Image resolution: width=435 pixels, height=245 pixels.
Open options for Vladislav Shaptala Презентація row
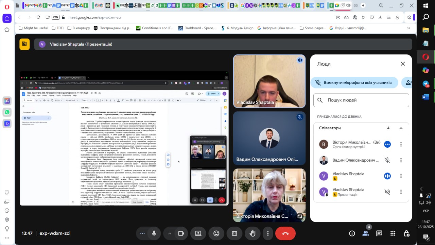click(401, 192)
